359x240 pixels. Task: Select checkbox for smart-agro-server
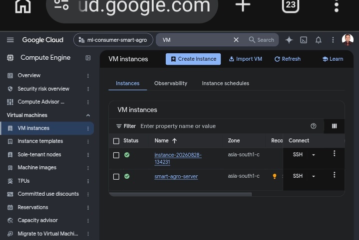[116, 177]
